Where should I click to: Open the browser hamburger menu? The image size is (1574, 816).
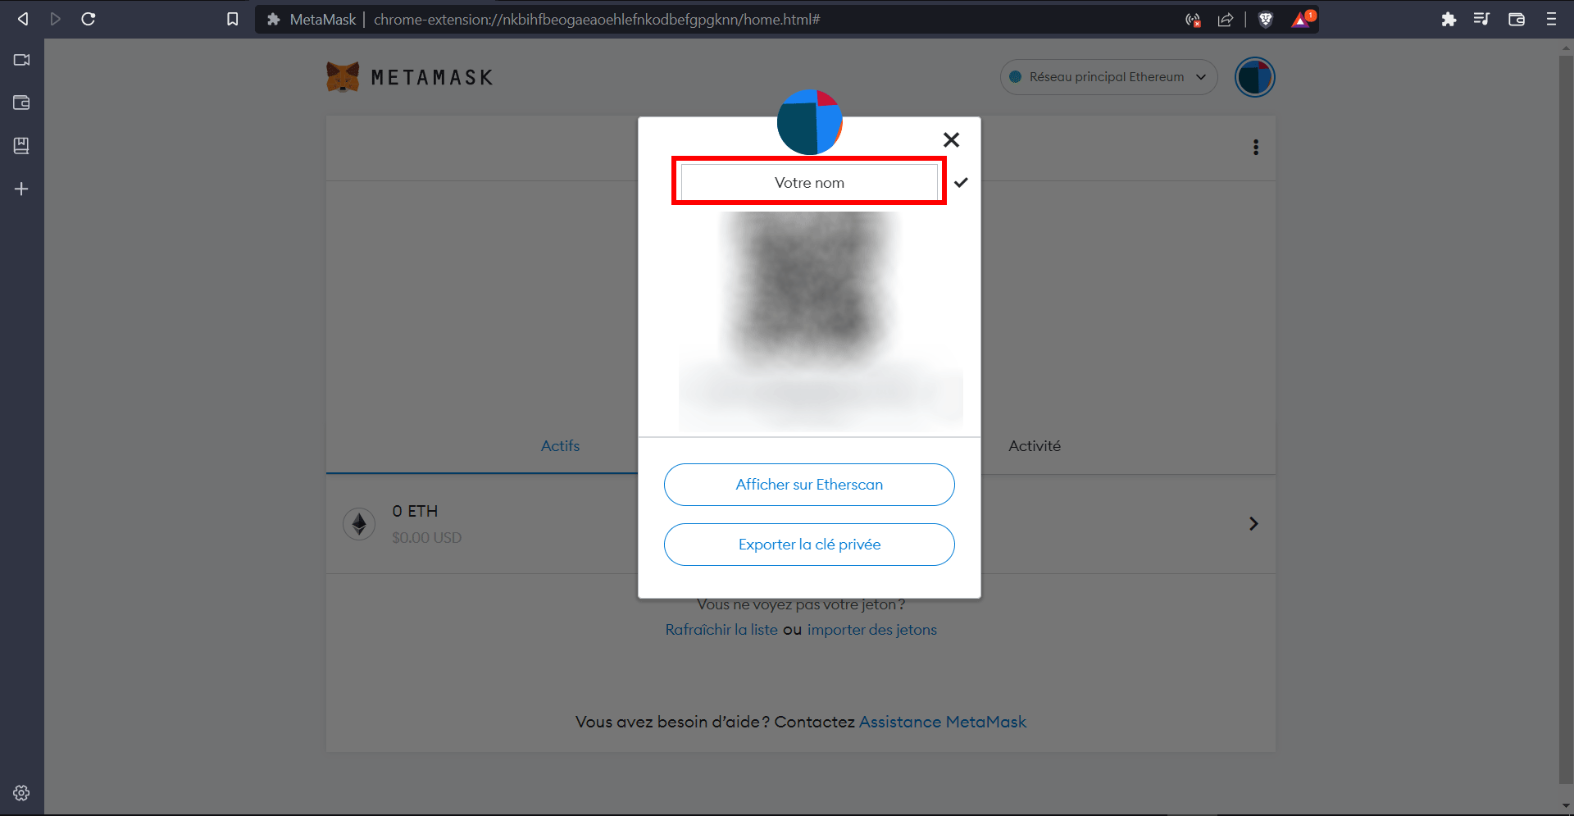click(1551, 19)
